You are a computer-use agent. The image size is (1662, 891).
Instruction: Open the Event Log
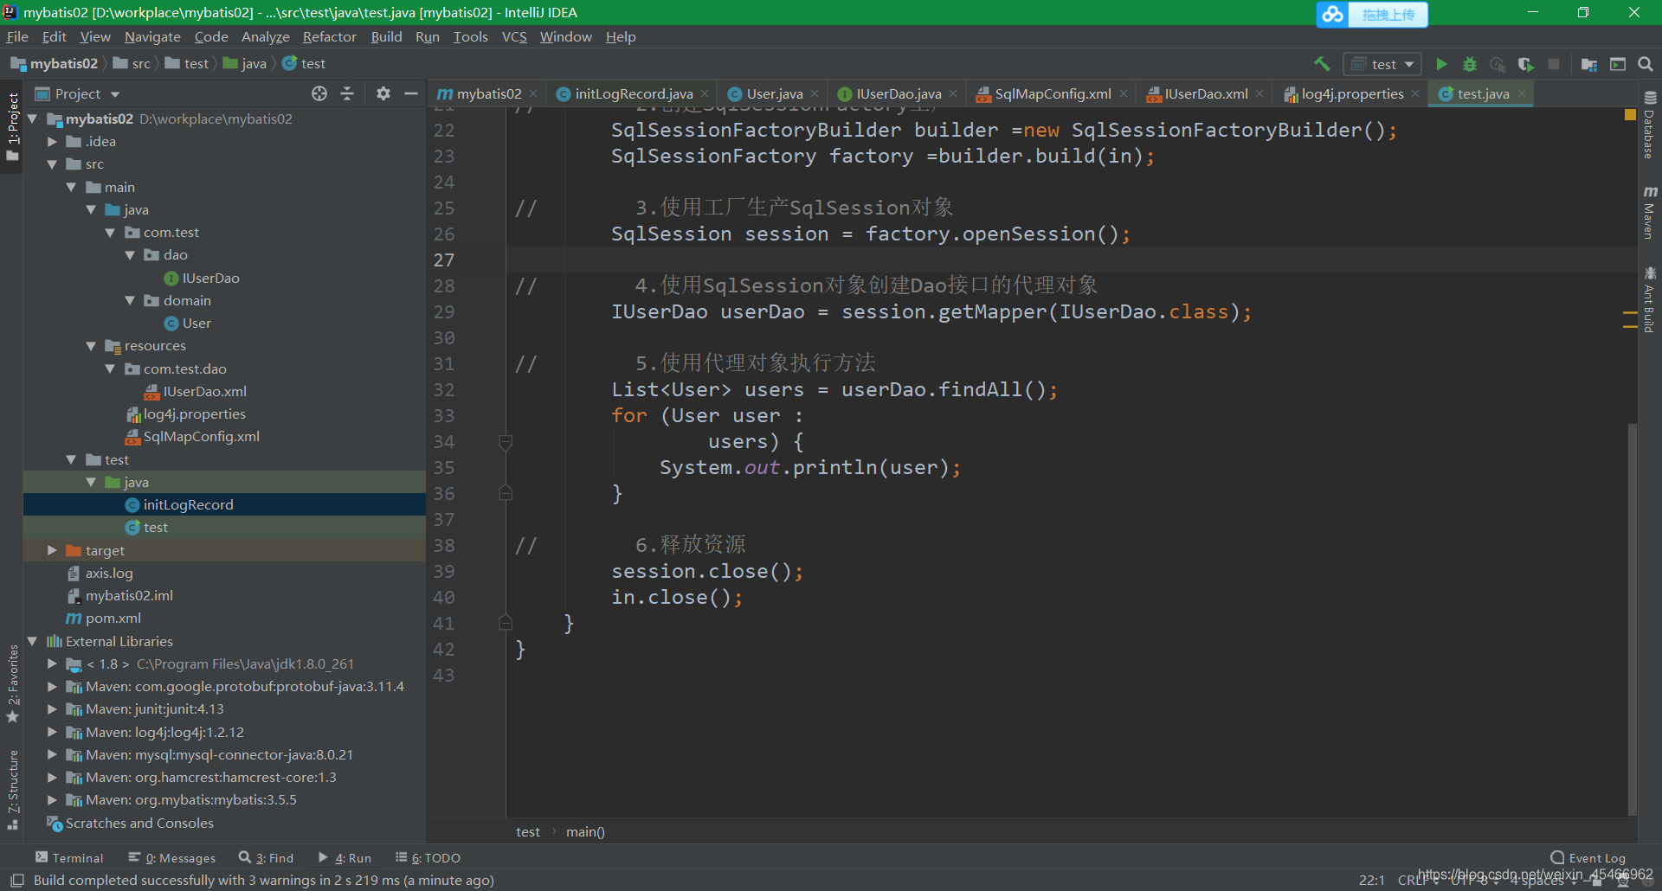pos(1588,857)
